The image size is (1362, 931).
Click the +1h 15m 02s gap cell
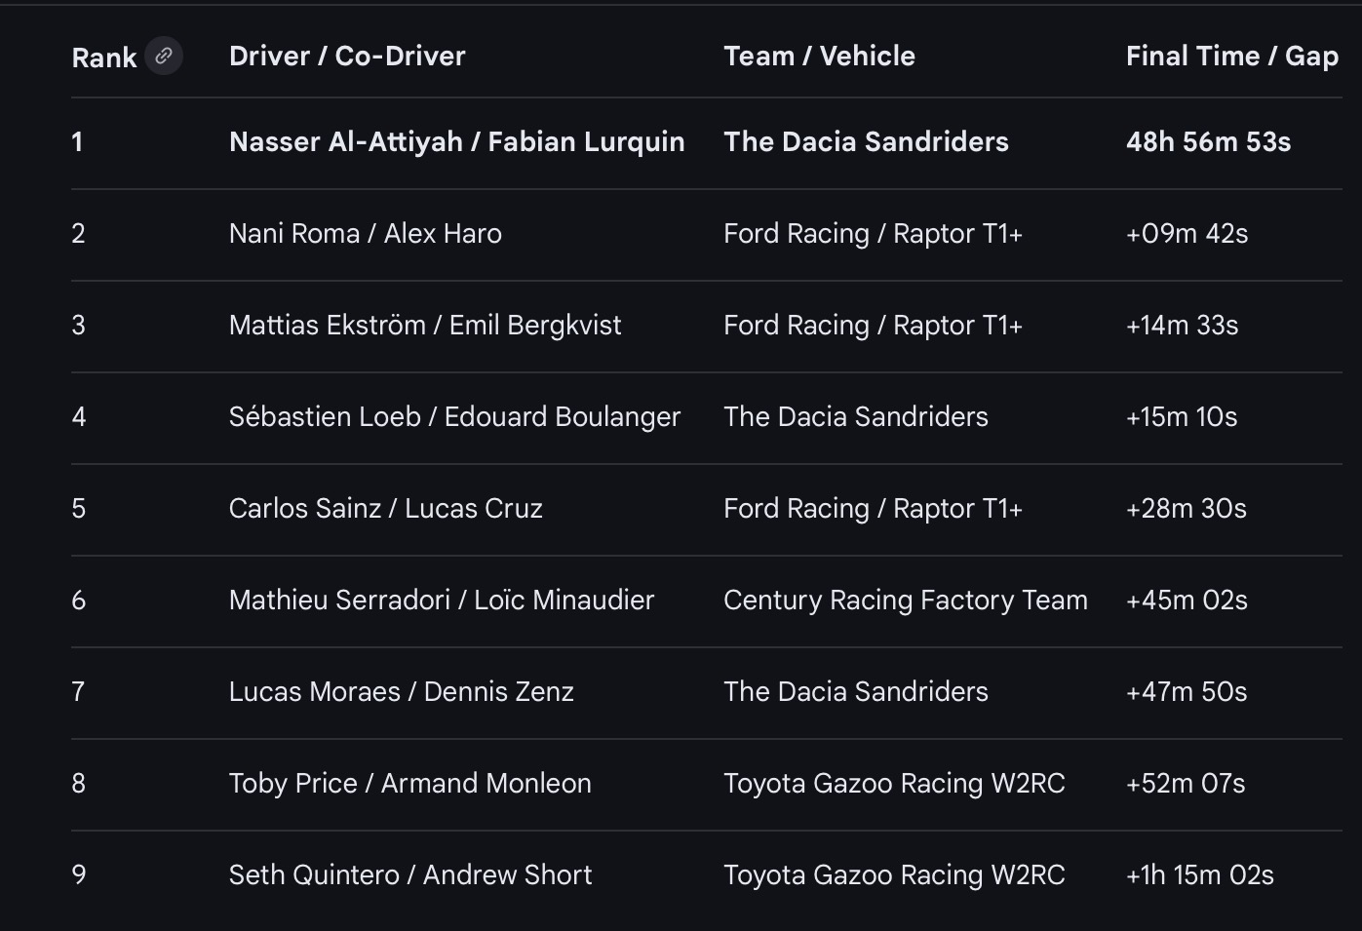(1199, 874)
